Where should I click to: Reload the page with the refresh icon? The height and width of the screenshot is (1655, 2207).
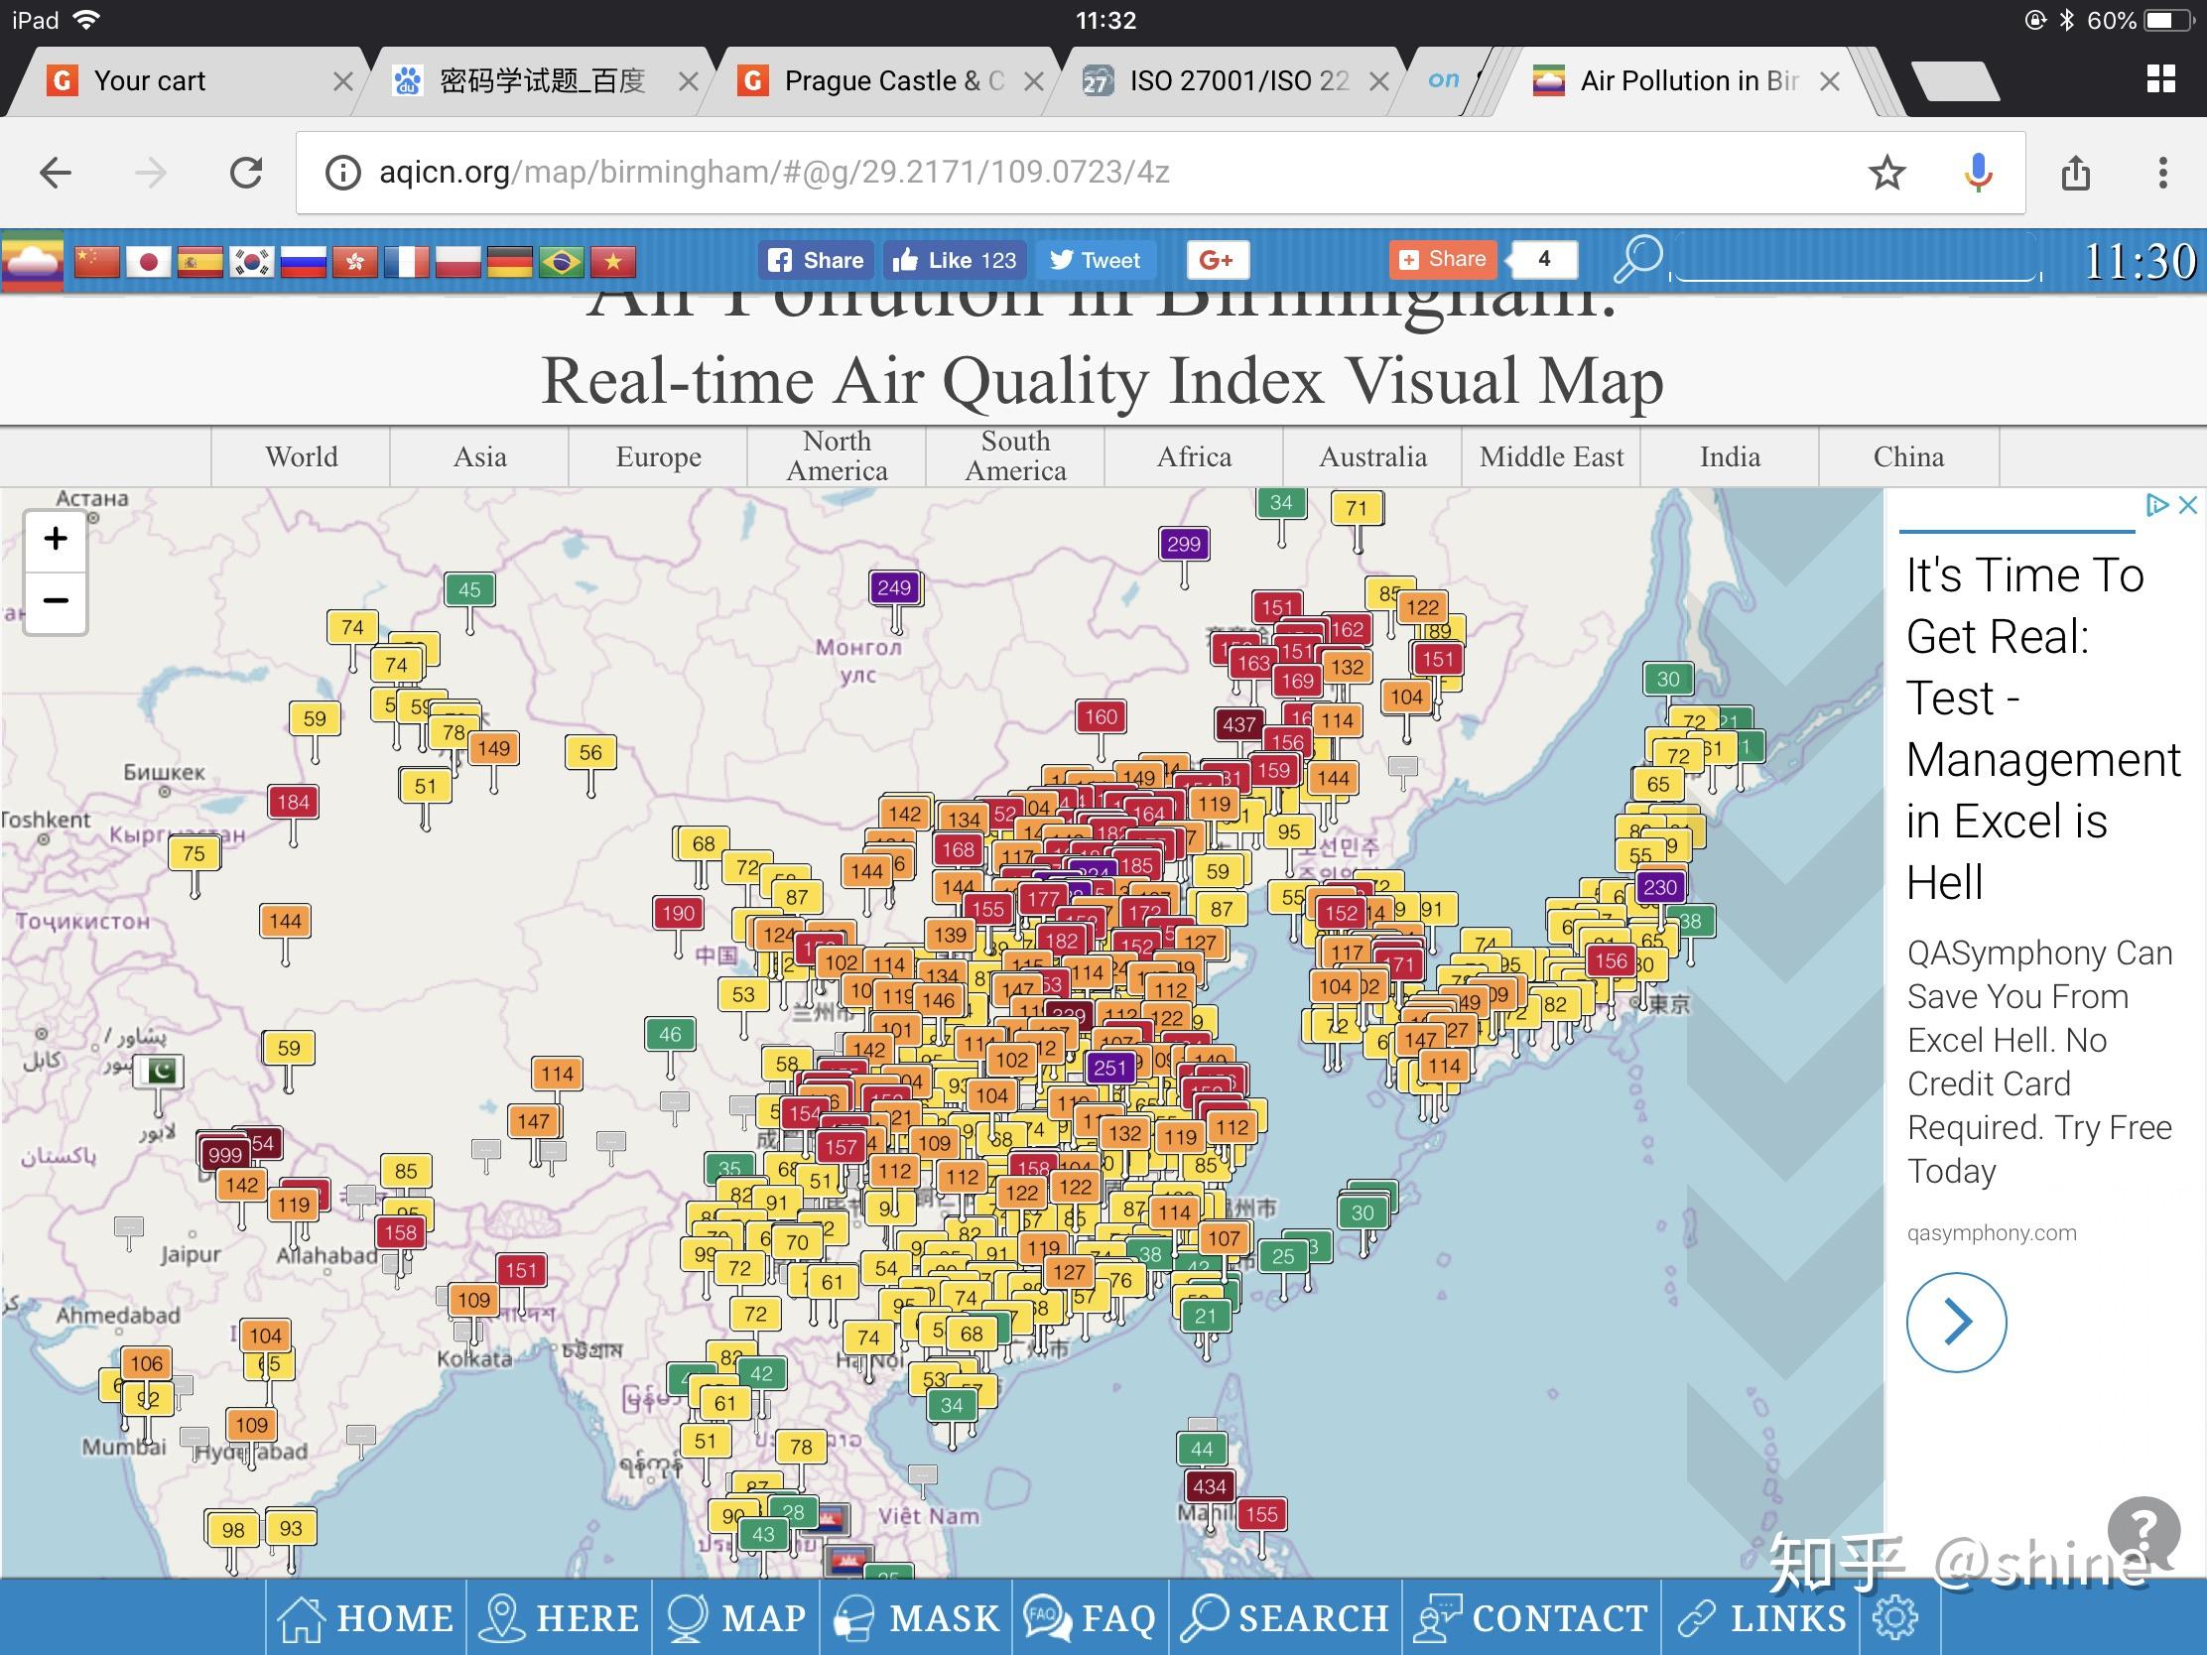coord(245,173)
